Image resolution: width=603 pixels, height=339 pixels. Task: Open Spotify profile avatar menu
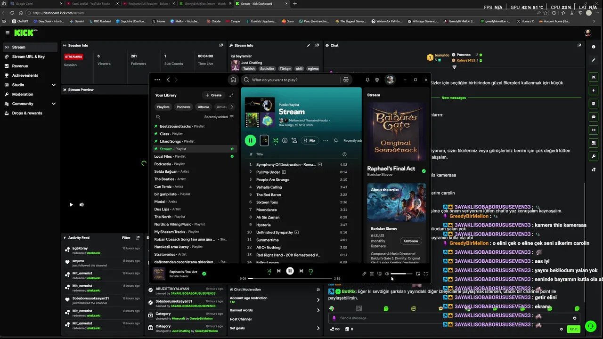pyautogui.click(x=390, y=80)
